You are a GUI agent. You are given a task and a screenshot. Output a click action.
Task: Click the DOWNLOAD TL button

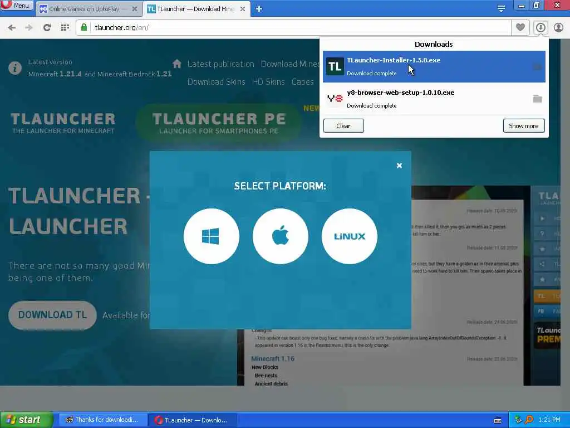tap(52, 315)
